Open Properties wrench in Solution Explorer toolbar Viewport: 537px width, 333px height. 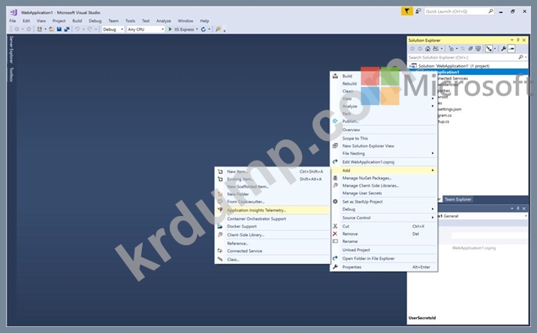[x=502, y=48]
